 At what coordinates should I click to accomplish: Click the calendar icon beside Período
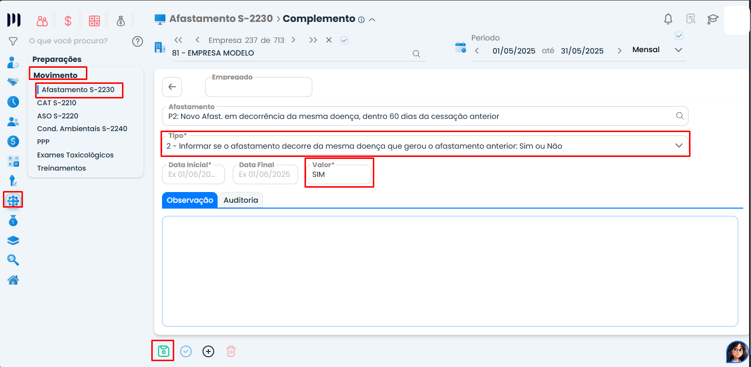pos(461,47)
